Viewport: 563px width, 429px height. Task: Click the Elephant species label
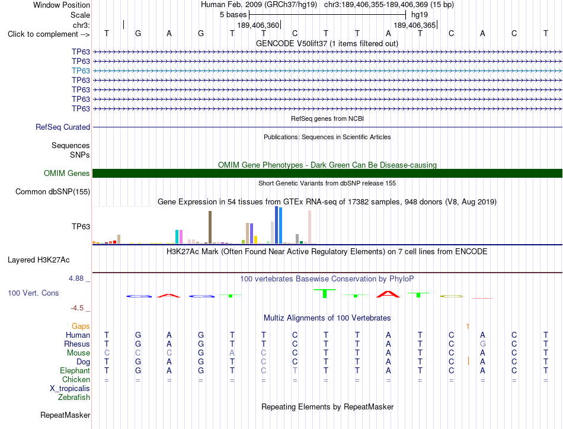(x=75, y=370)
